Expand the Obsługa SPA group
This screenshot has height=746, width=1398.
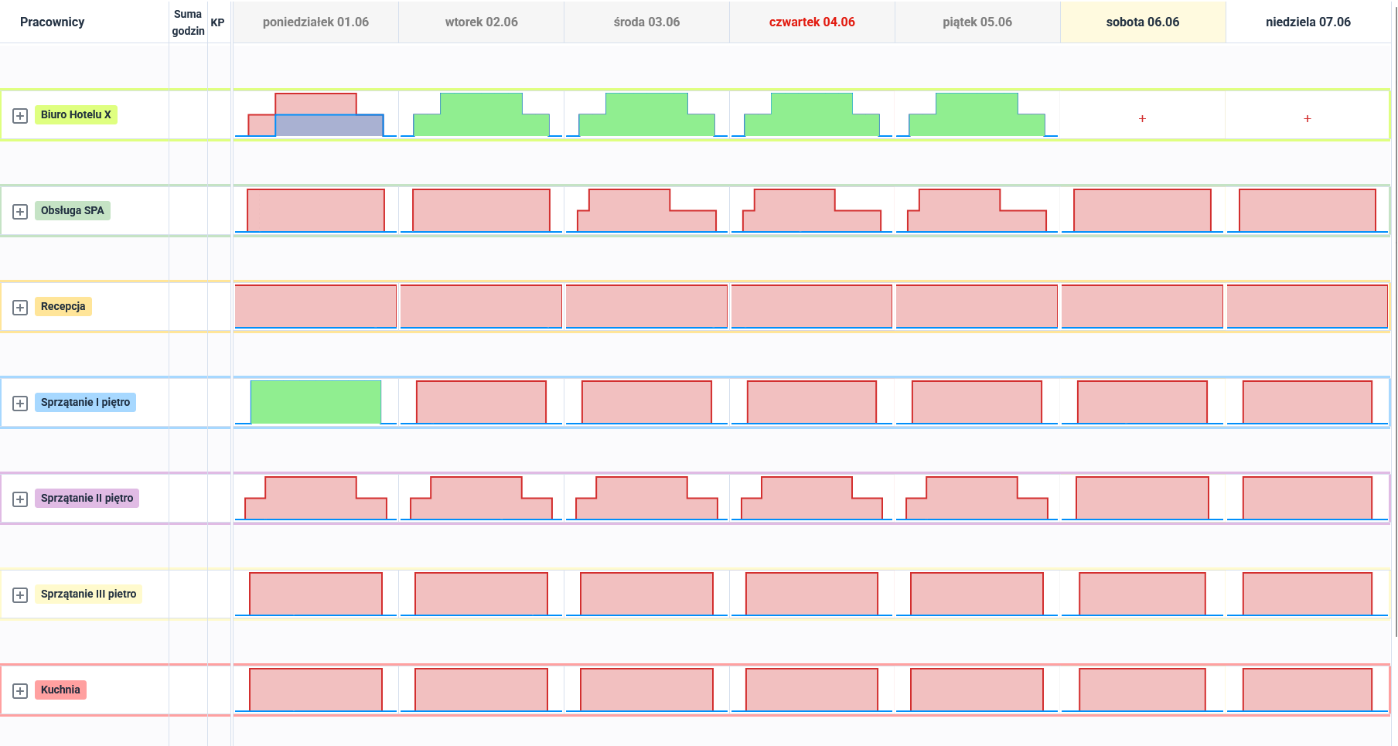coord(20,211)
